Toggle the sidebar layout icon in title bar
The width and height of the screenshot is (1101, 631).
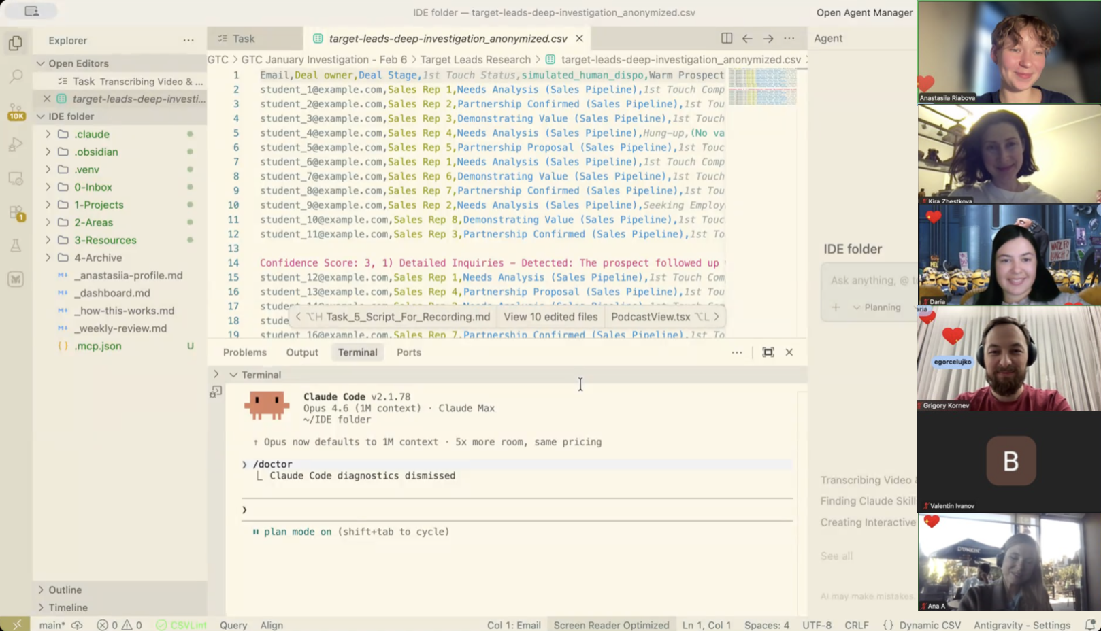31,12
